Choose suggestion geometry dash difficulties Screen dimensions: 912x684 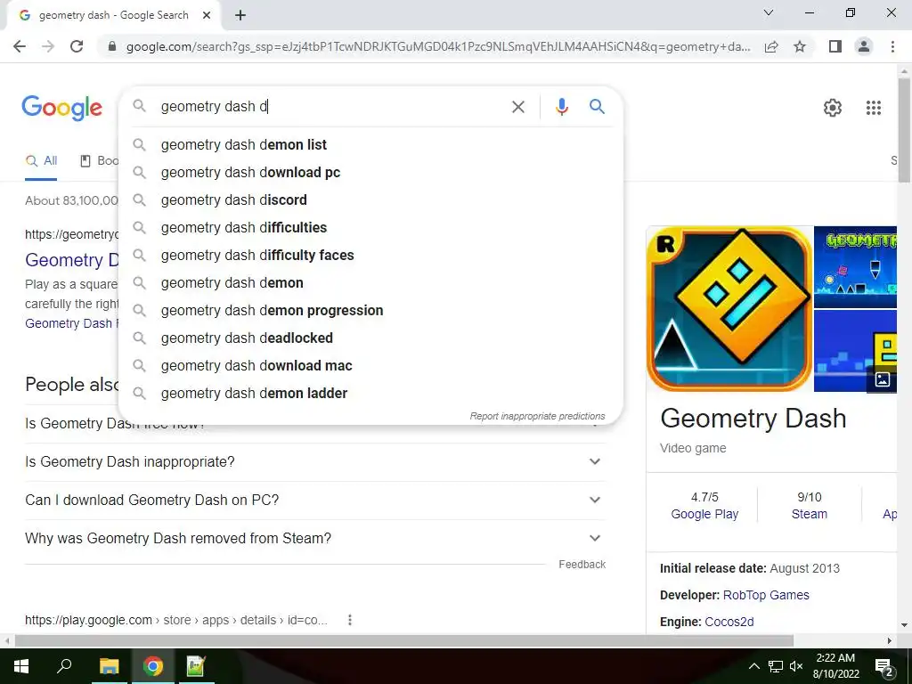370,228
